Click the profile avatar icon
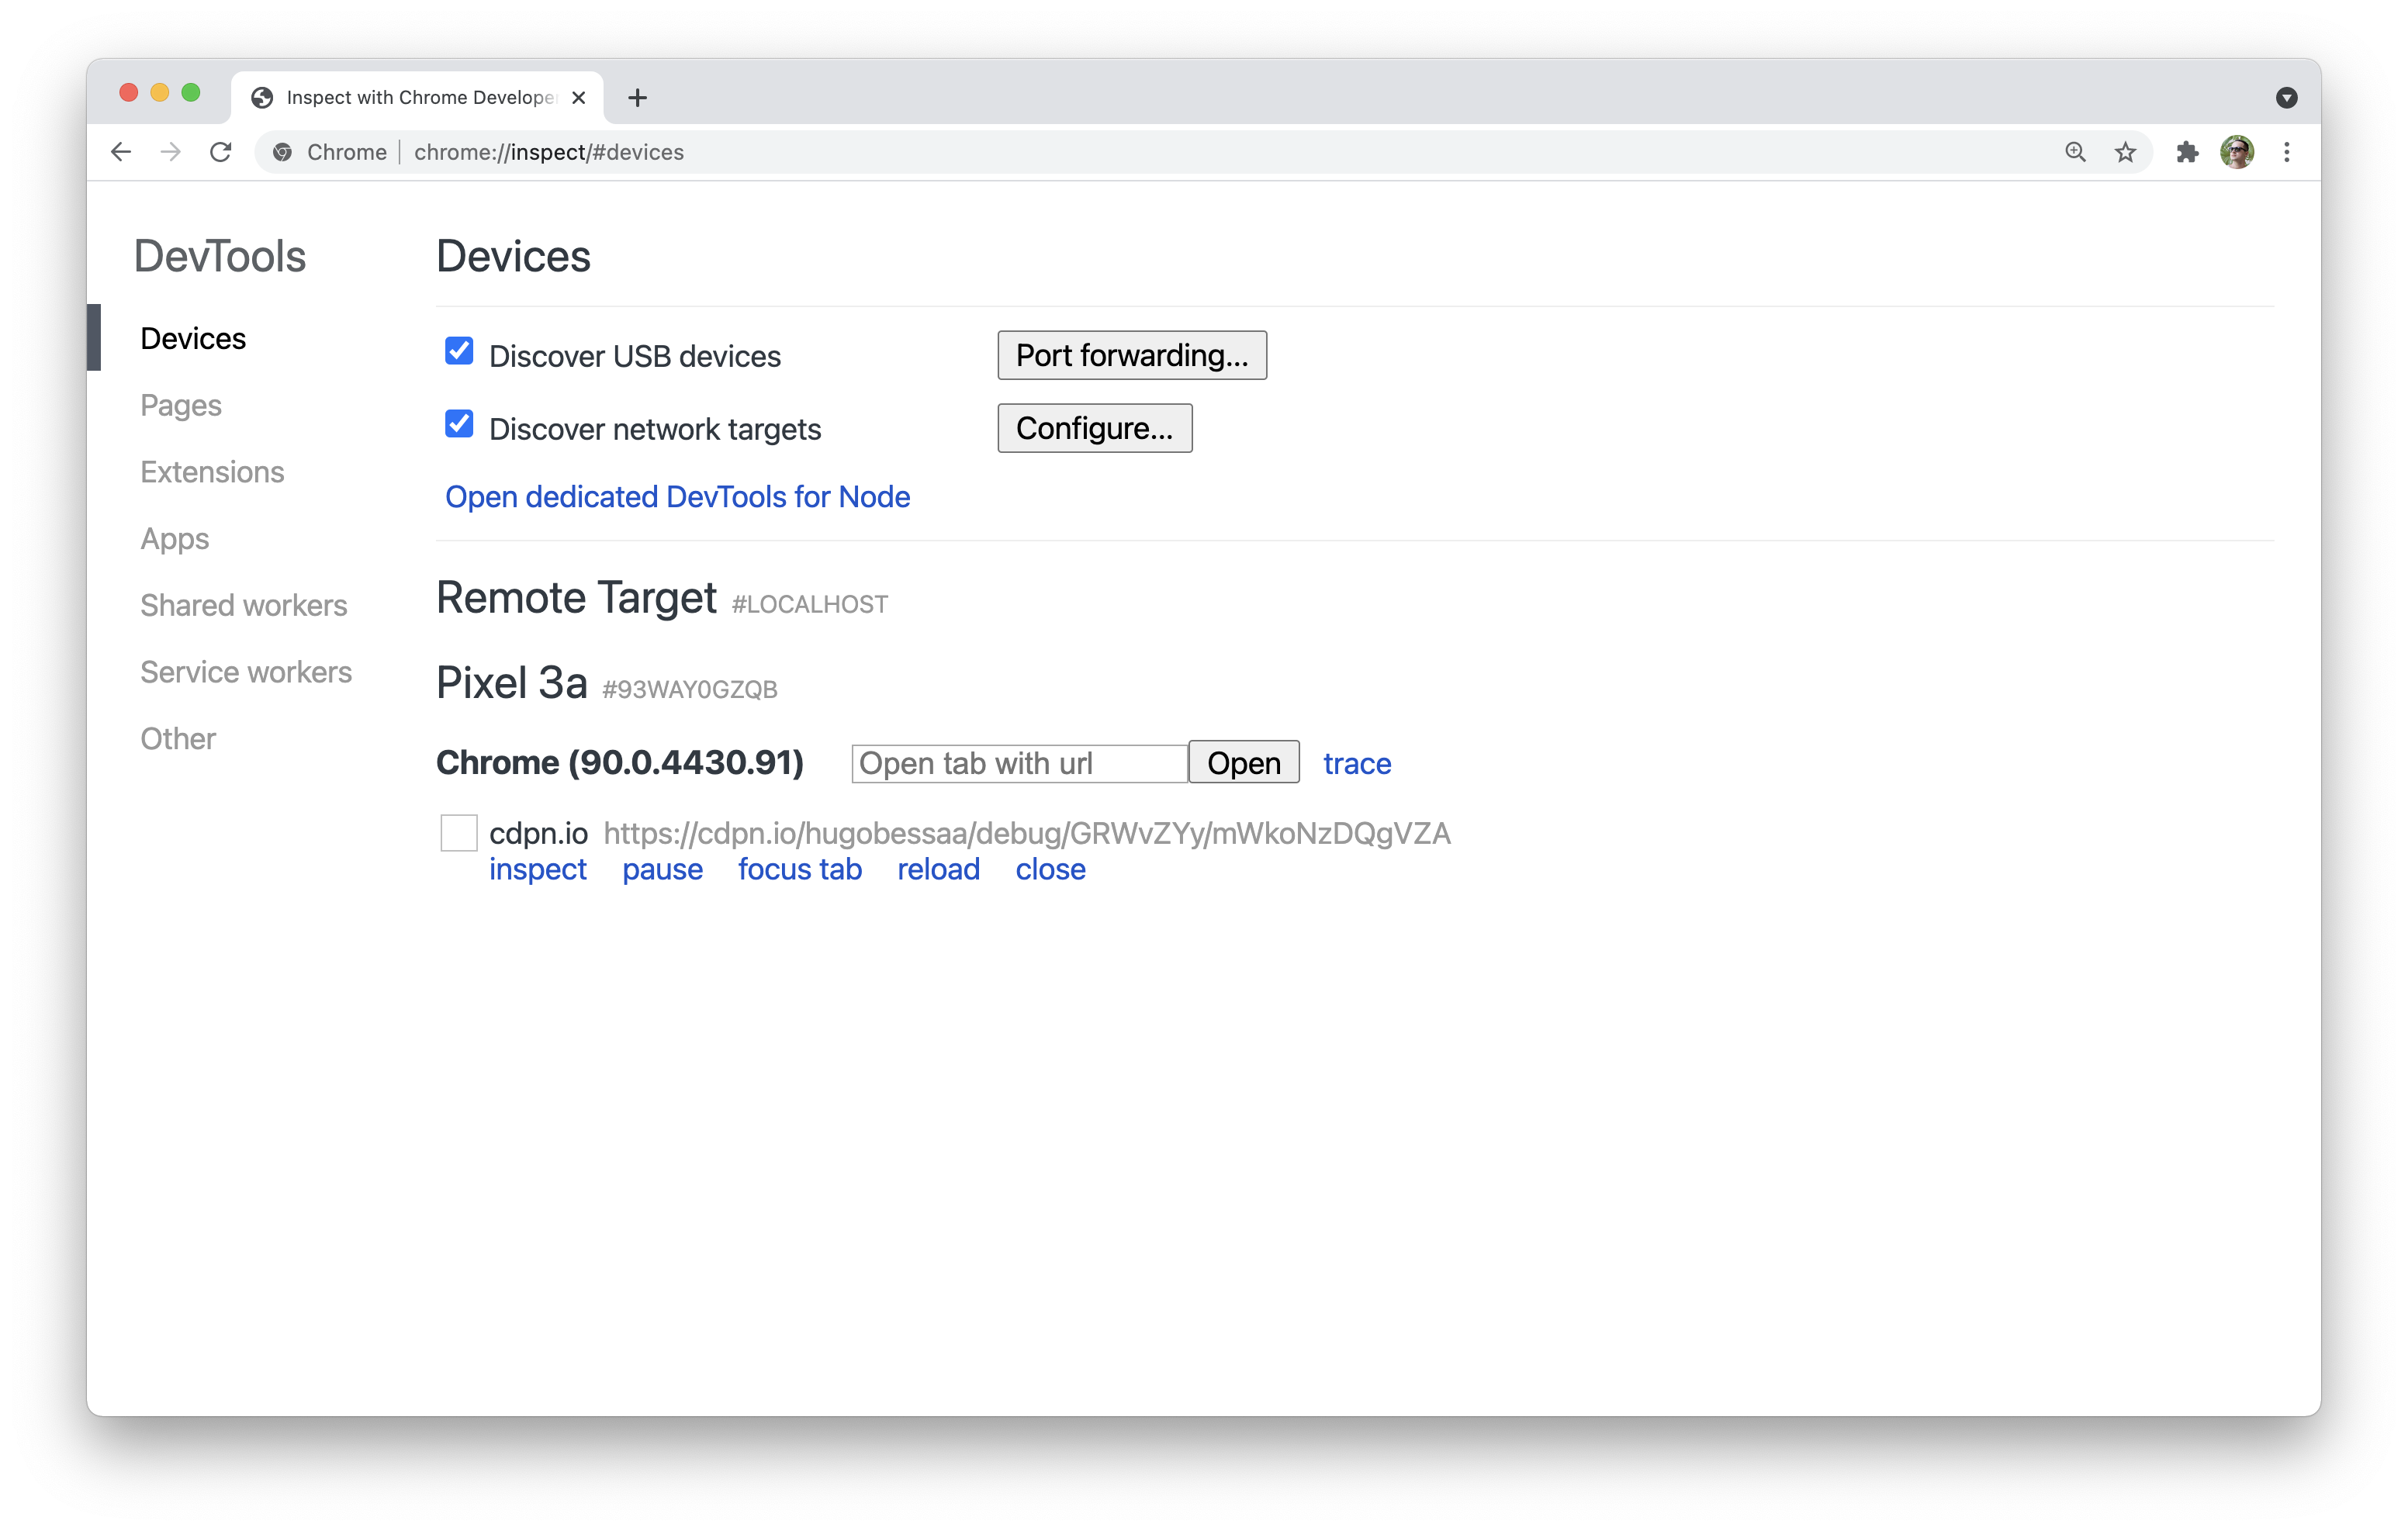Viewport: 2408px width, 1531px height. 2238,152
